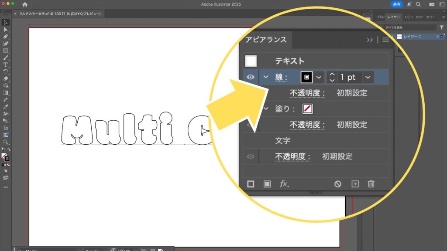Select the アピアランス panel tab
This screenshot has height=251, width=447.
tap(266, 40)
